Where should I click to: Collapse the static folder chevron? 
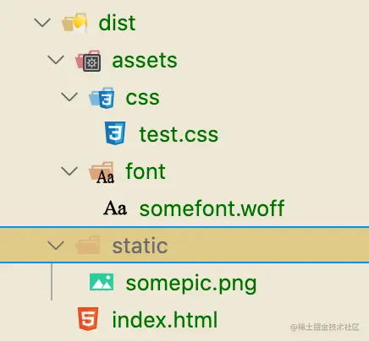click(56, 246)
